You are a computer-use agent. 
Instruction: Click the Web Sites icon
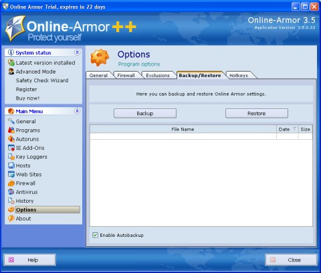coord(11,174)
